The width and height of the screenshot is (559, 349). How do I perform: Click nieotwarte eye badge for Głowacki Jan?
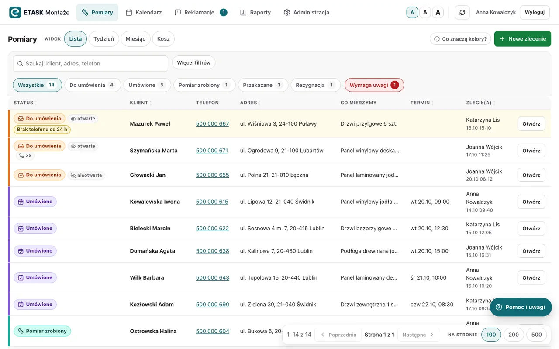point(86,175)
